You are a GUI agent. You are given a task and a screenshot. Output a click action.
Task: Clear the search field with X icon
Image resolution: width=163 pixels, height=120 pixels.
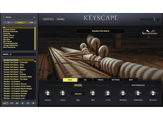point(34,17)
